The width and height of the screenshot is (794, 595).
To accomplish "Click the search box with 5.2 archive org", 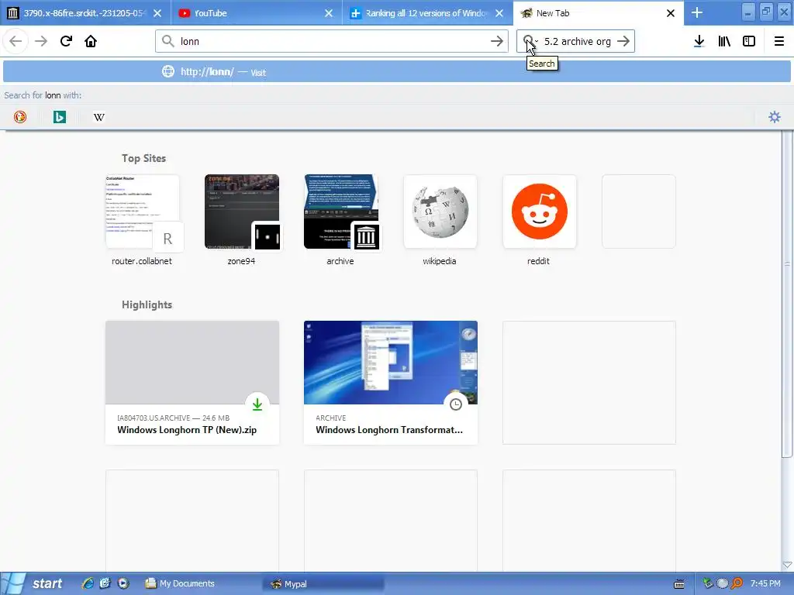I will [577, 42].
